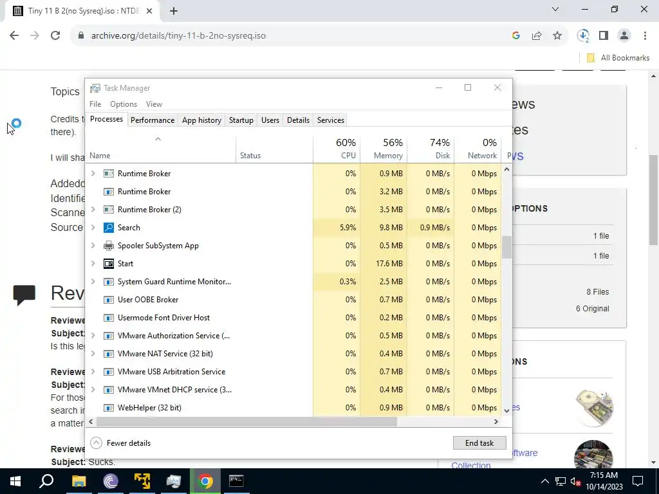Expand VMware Authorization Service row
Image resolution: width=659 pixels, height=494 pixels.
(x=93, y=335)
